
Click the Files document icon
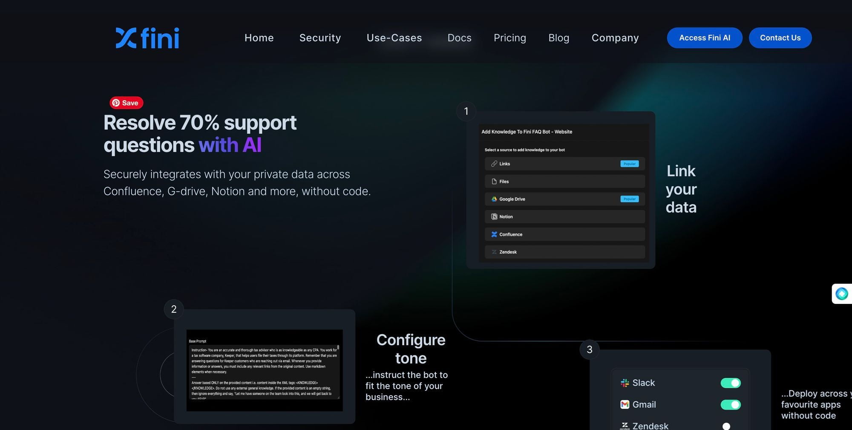pyautogui.click(x=494, y=182)
